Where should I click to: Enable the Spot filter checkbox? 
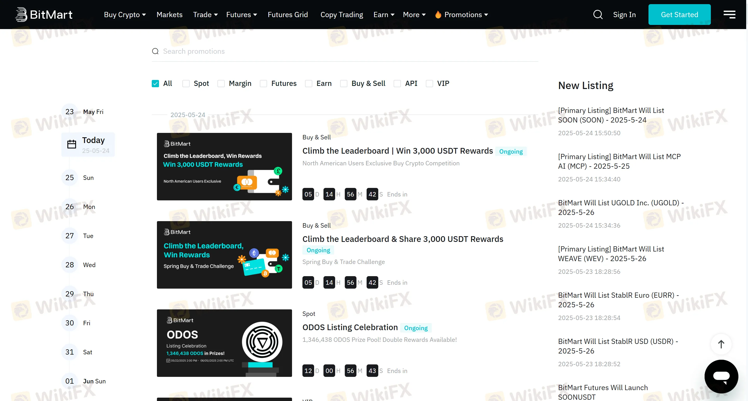coord(186,84)
